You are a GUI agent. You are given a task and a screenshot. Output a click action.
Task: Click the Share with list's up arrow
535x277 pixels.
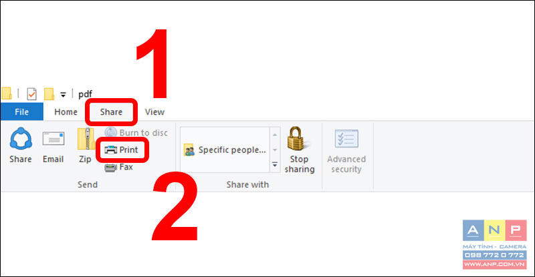pyautogui.click(x=275, y=135)
